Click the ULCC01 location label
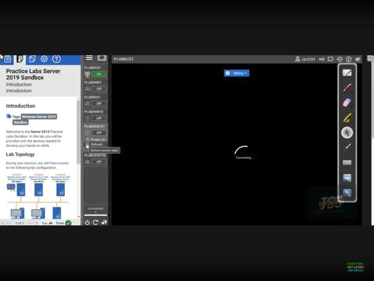 tap(308, 59)
